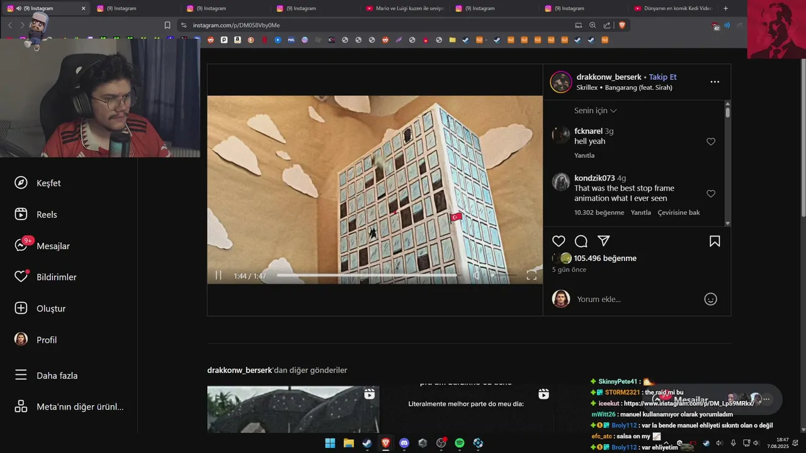Open Steam from the taskbar
Screen dimensions: 806x453
pos(366,443)
